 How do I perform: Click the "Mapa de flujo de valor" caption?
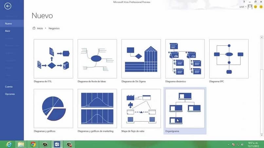133,131
